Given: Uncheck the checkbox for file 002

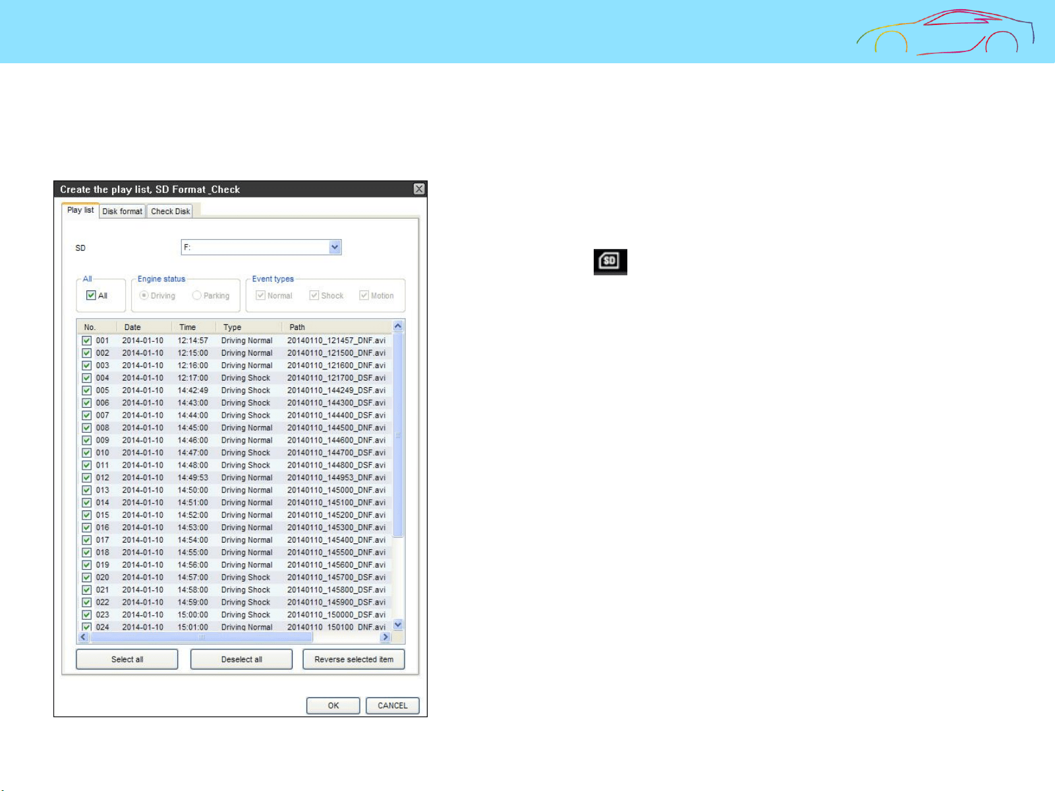Looking at the screenshot, I should (86, 353).
